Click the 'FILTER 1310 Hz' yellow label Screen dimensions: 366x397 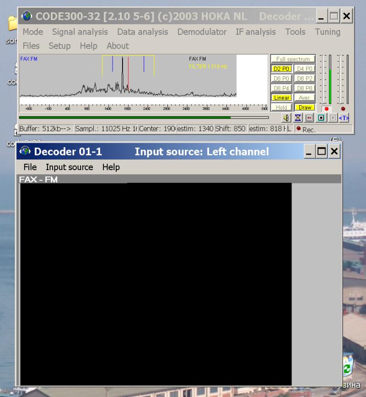208,67
